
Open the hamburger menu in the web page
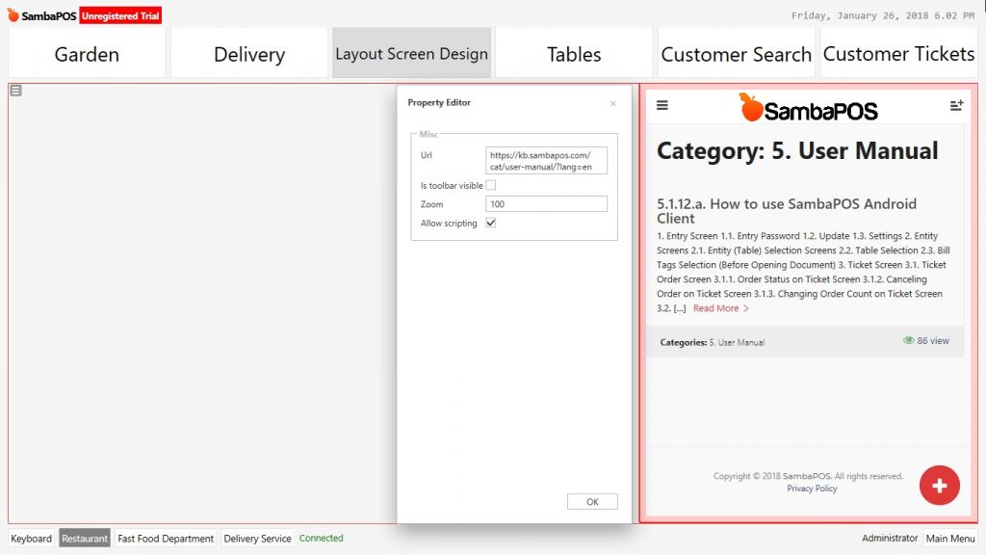point(662,105)
